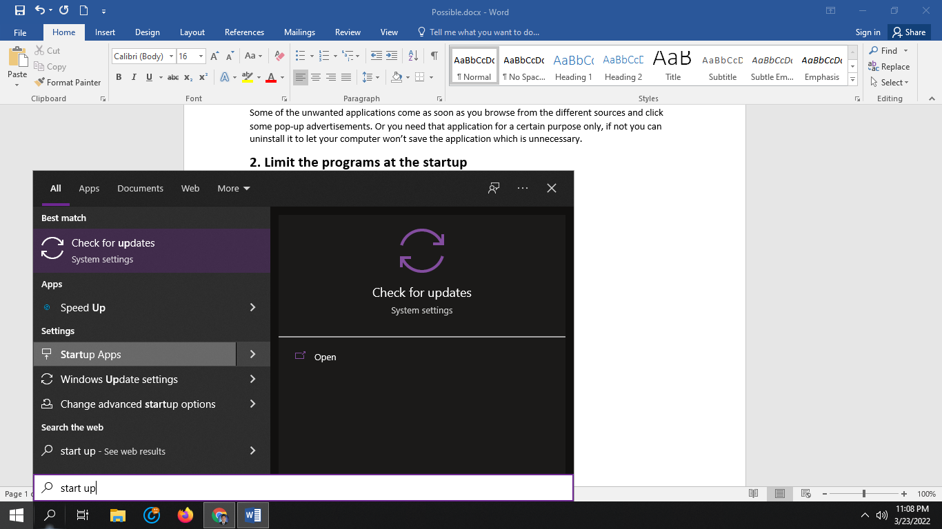Open Select dropdown in Editing group
The width and height of the screenshot is (942, 529).
pos(890,82)
